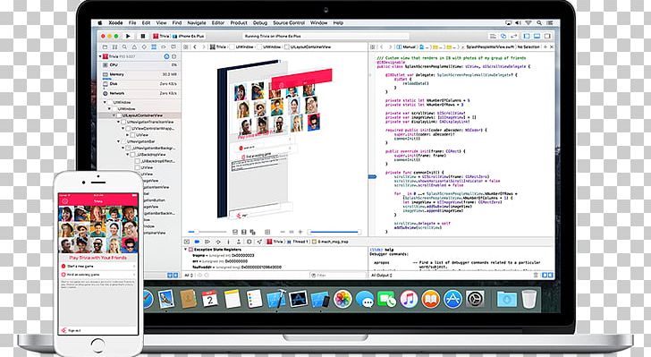
Task: Open System Preferences from the Dock
Action: [475, 299]
